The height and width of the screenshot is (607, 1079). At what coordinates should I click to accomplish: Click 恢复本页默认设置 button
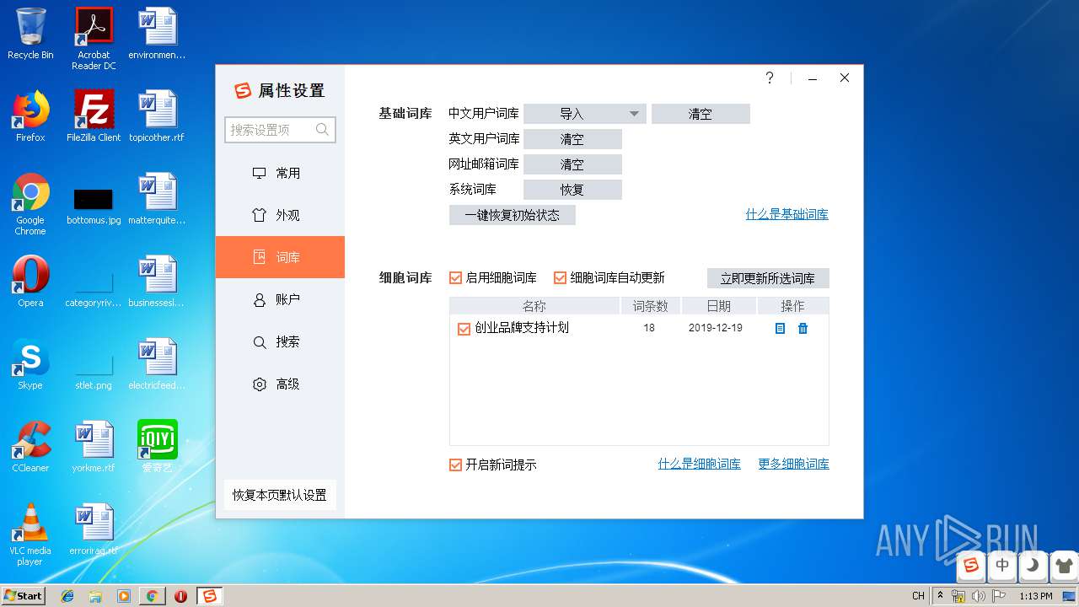280,495
